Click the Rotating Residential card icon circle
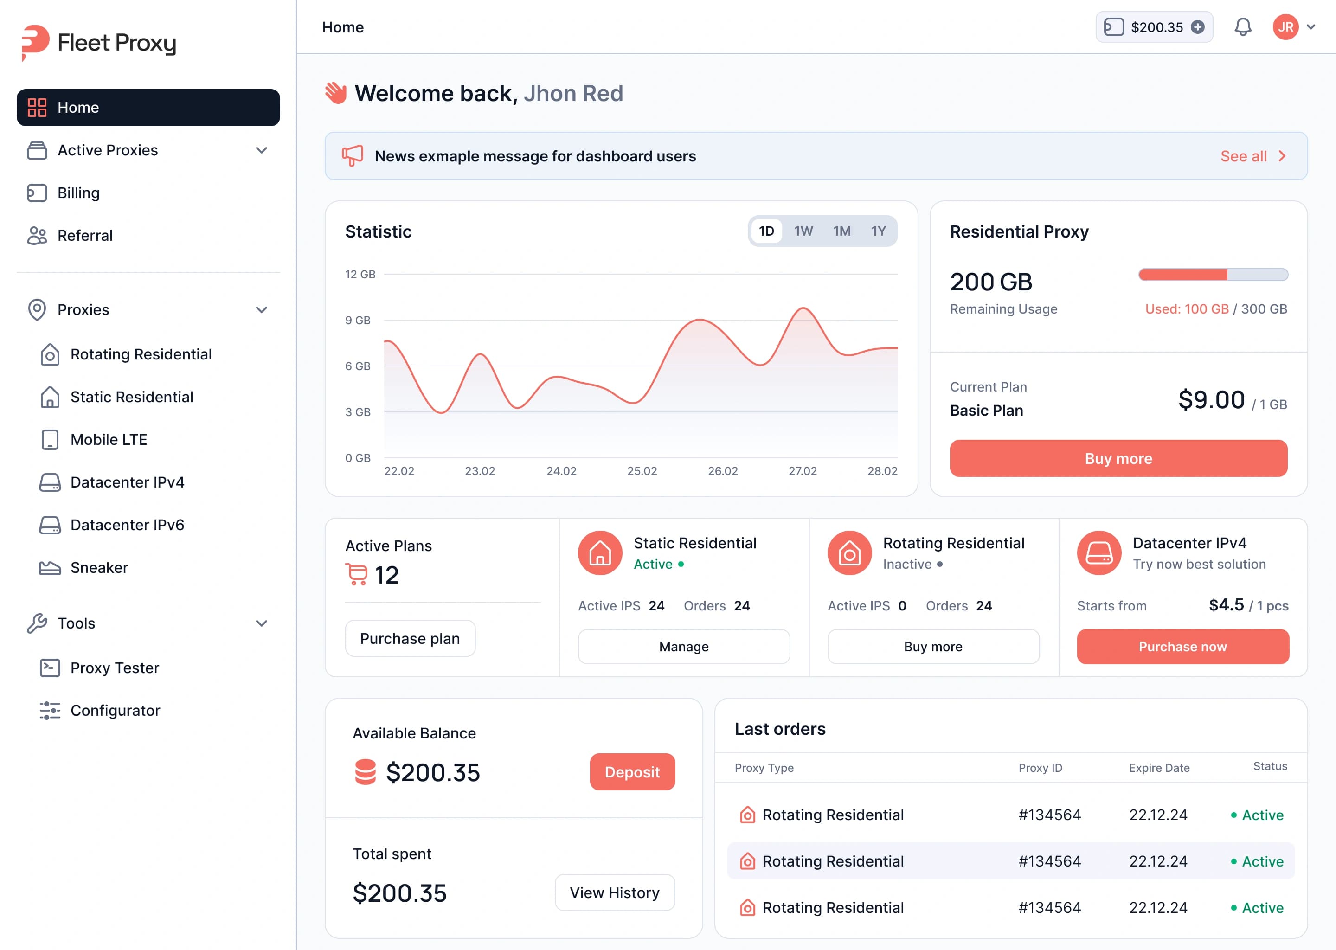The height and width of the screenshot is (950, 1336). click(849, 553)
